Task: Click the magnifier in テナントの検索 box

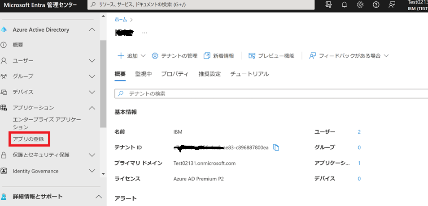Action: tap(120, 94)
